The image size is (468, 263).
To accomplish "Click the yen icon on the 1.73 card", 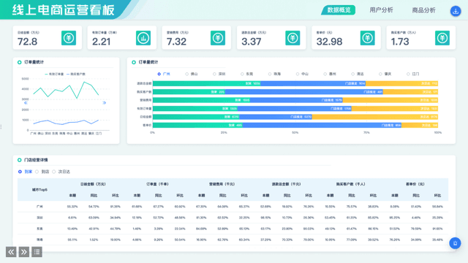I will 442,38.
